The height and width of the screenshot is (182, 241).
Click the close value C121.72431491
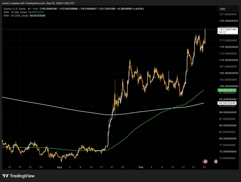[x=107, y=9]
